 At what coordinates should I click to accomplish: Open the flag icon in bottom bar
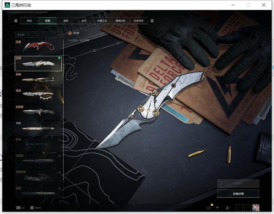tap(217, 208)
